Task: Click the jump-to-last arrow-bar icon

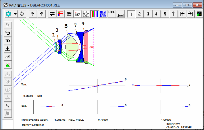Action: click(191, 14)
